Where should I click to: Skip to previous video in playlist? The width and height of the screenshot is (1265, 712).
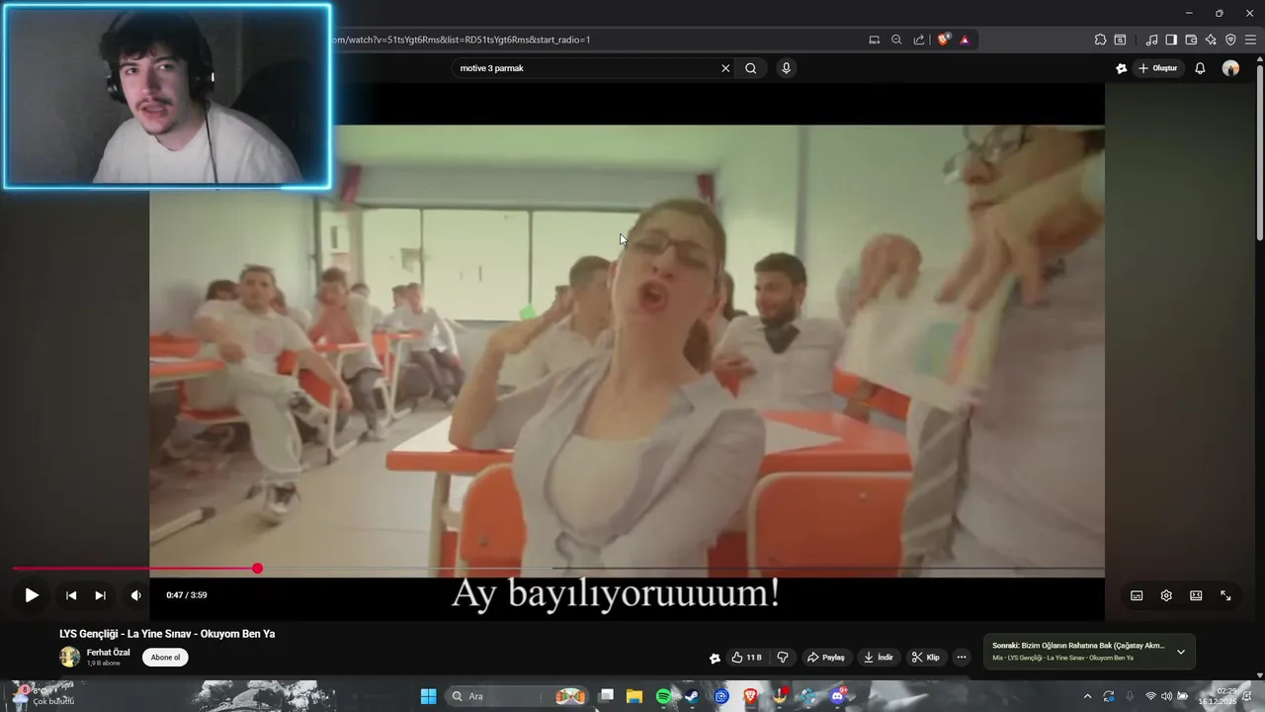click(x=71, y=595)
